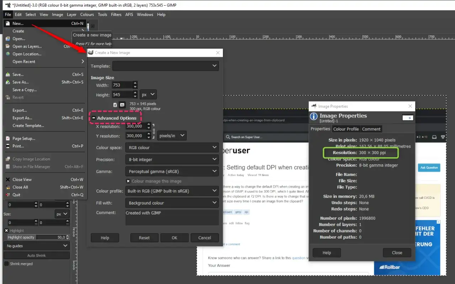455x284 pixels.
Task: Open the No guides dropdown in tool options
Action: [37, 246]
